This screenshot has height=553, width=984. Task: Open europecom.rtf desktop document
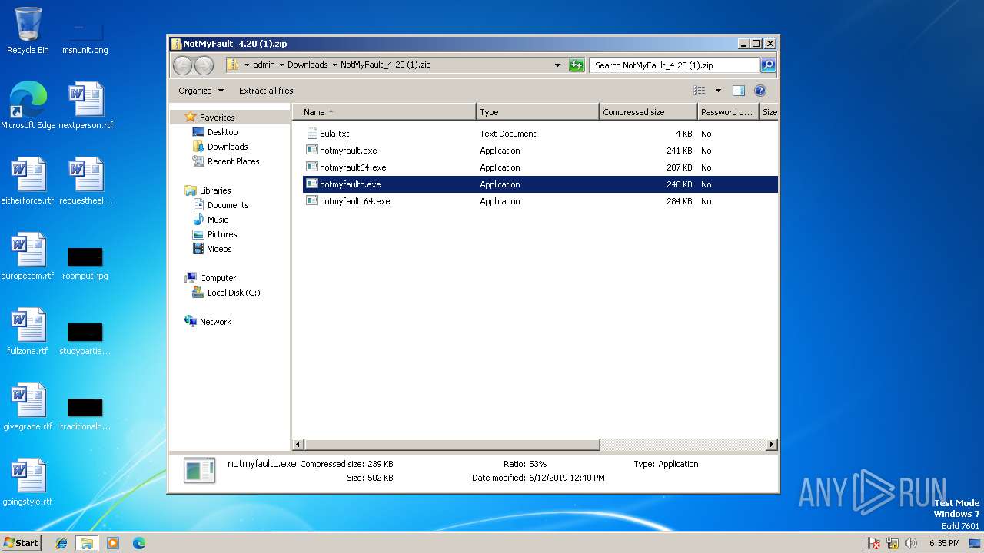pyautogui.click(x=28, y=257)
